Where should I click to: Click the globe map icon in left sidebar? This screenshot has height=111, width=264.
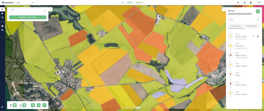(x=2, y=10)
